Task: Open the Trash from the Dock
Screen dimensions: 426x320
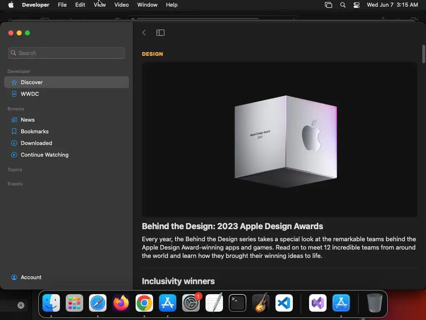Action: click(x=375, y=303)
